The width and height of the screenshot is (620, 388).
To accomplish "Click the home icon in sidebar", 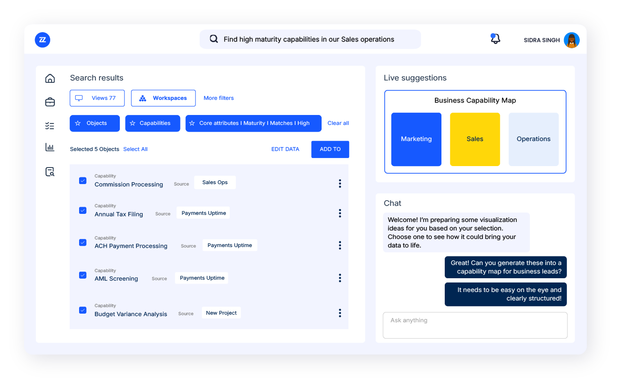I will 50,79.
